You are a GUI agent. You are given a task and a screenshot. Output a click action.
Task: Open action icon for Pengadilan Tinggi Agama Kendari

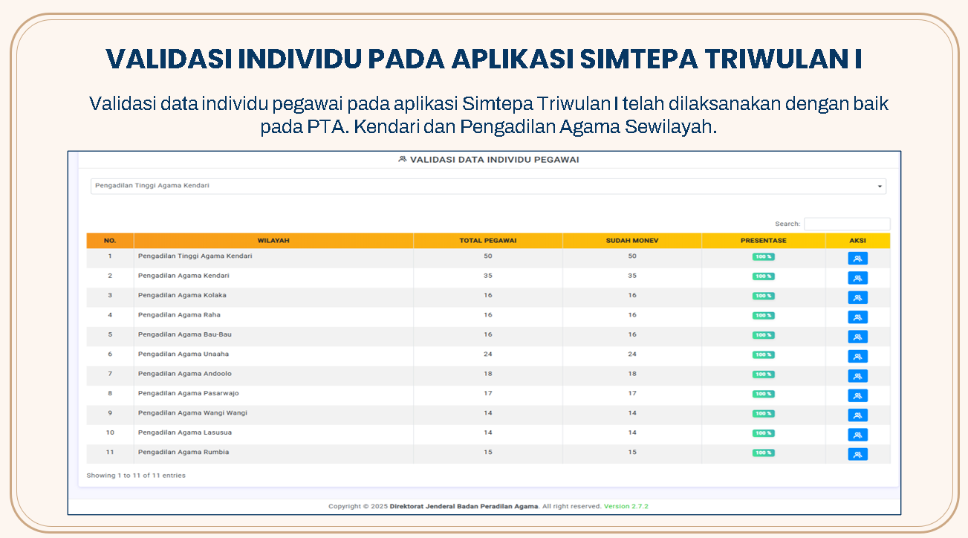[x=857, y=259]
